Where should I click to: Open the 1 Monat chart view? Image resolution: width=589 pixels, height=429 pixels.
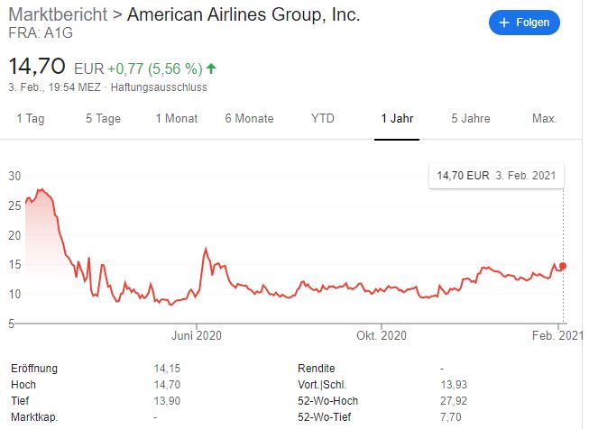point(177,119)
